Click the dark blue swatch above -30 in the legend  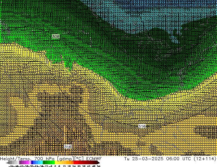tap(32, 163)
